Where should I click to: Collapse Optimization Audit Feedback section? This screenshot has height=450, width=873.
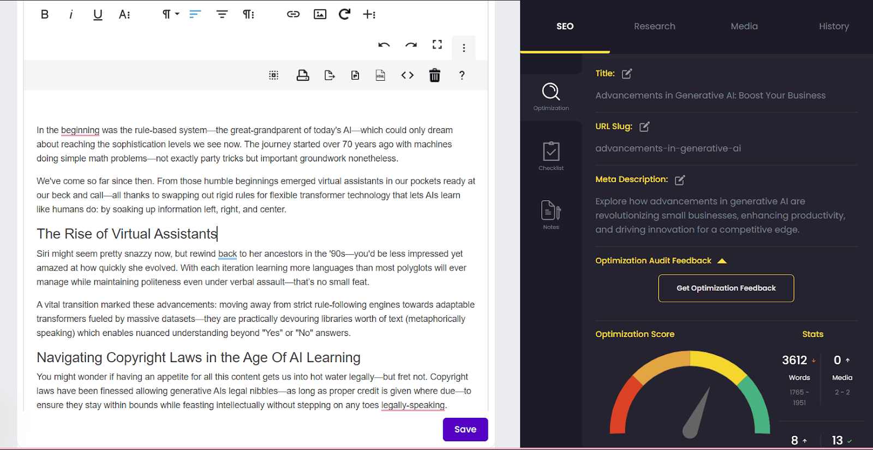(722, 261)
